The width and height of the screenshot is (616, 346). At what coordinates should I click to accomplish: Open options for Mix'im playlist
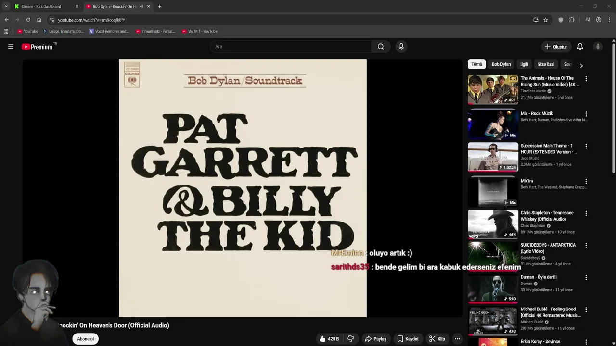(x=586, y=181)
